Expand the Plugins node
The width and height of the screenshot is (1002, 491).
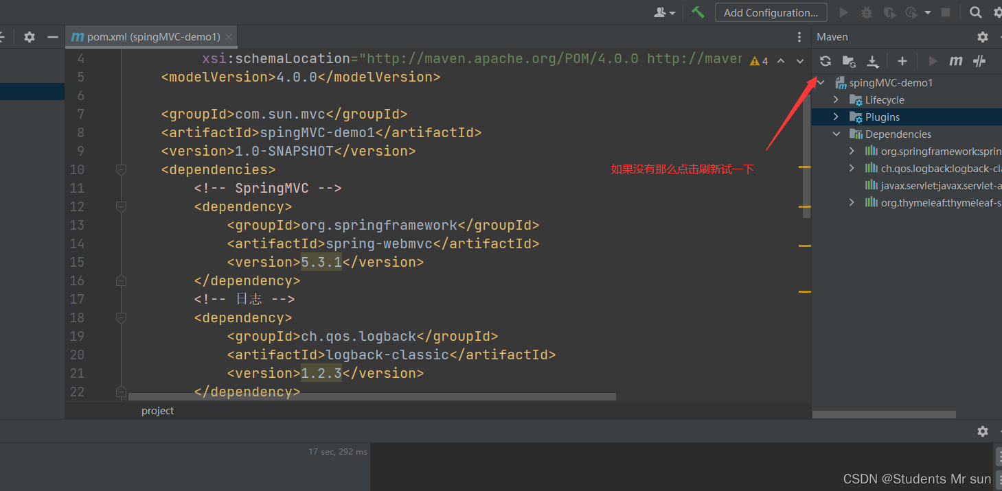pos(836,117)
